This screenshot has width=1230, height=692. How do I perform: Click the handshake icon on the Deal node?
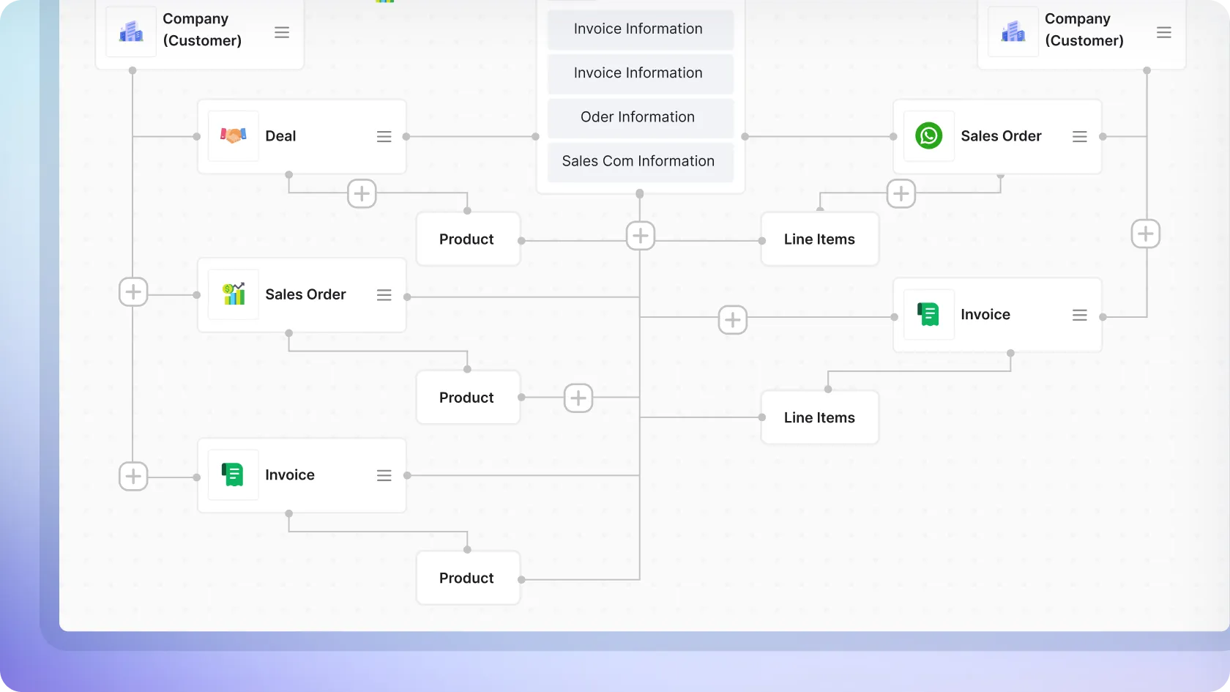pos(233,136)
